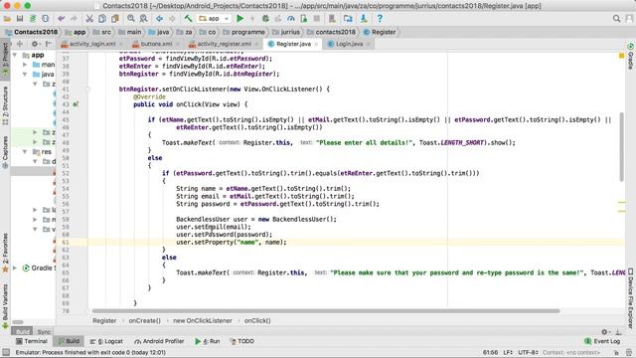The width and height of the screenshot is (636, 358).
Task: Click the Undo arrow icon
Action: coord(62,19)
